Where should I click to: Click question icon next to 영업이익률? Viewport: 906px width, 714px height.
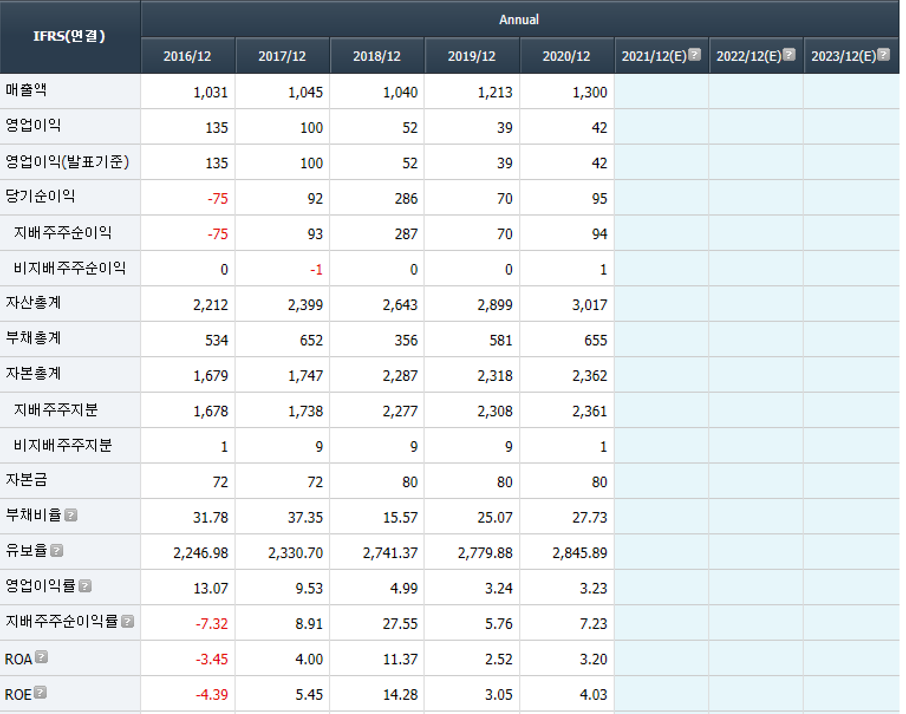tap(85, 586)
